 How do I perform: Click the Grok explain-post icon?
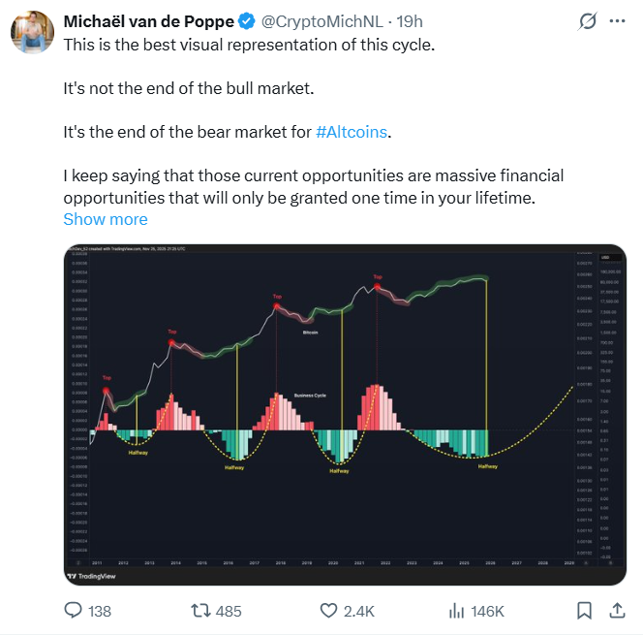tap(586, 21)
